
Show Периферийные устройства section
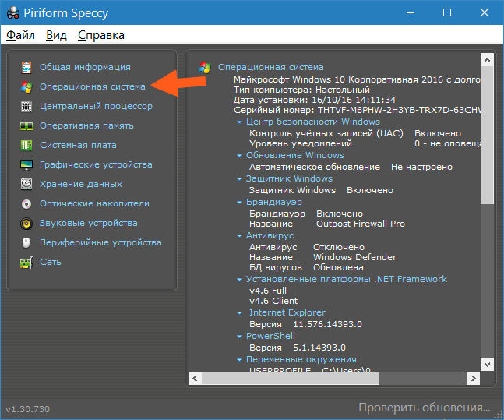tap(100, 243)
